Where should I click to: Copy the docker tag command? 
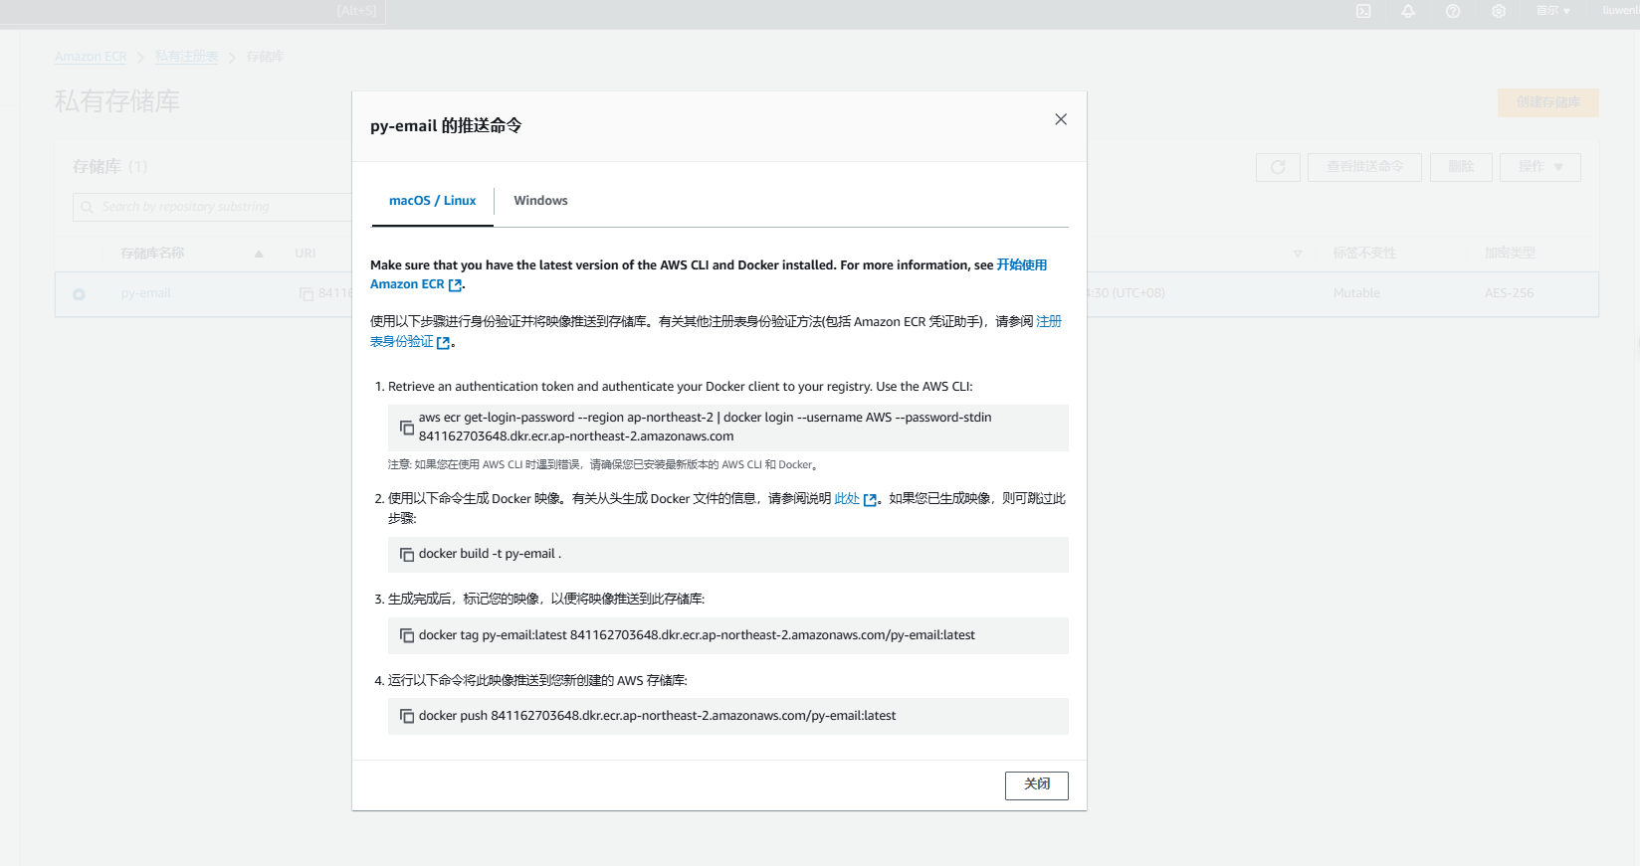click(x=406, y=635)
